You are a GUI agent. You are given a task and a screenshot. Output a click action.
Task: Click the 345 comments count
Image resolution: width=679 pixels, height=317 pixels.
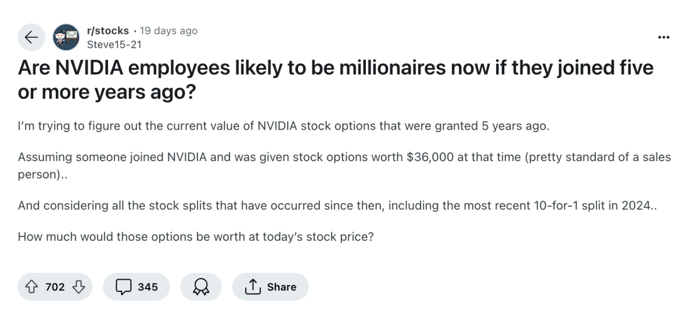point(147,287)
